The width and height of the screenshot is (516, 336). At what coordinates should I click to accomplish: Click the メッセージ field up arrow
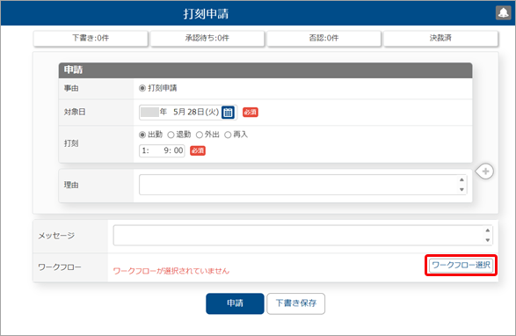488,230
